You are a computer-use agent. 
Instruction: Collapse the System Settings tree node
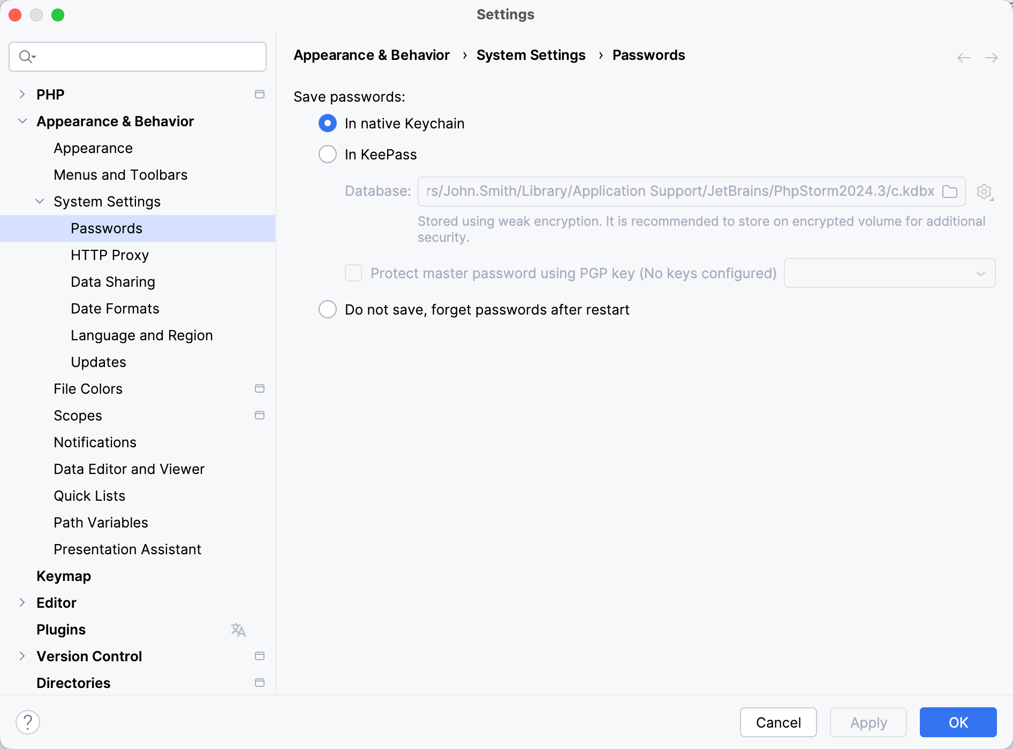40,202
